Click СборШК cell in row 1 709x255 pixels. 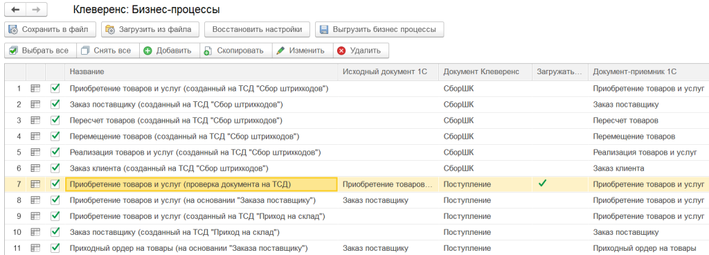[x=485, y=89]
